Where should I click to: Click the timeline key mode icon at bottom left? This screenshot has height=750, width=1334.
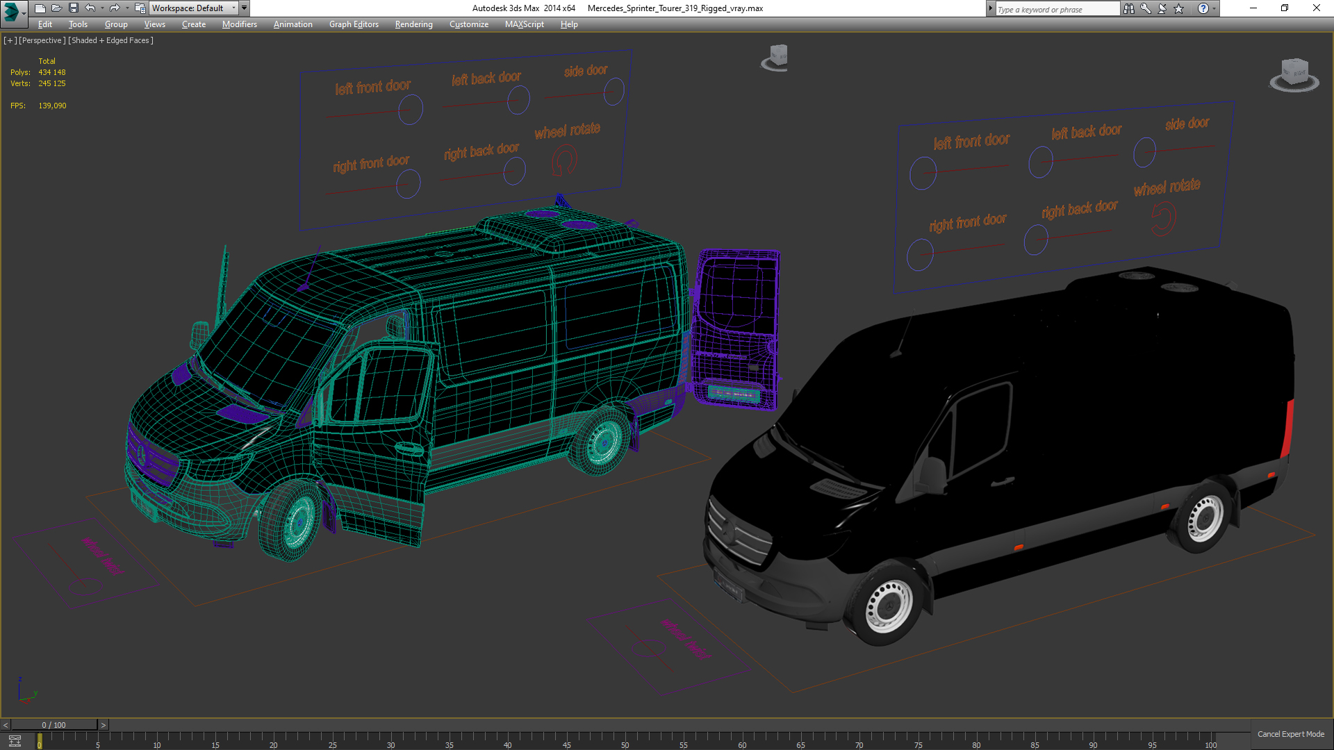(15, 740)
